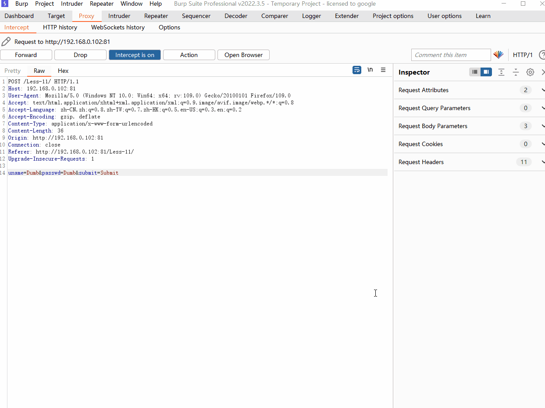Click the Comment this item field
Image resolution: width=545 pixels, height=408 pixels.
point(451,55)
